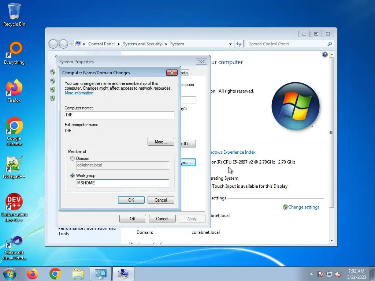Open the Embarcadero Dev-C++ desktop shortcut
375x281 pixels.
[x=14, y=207]
